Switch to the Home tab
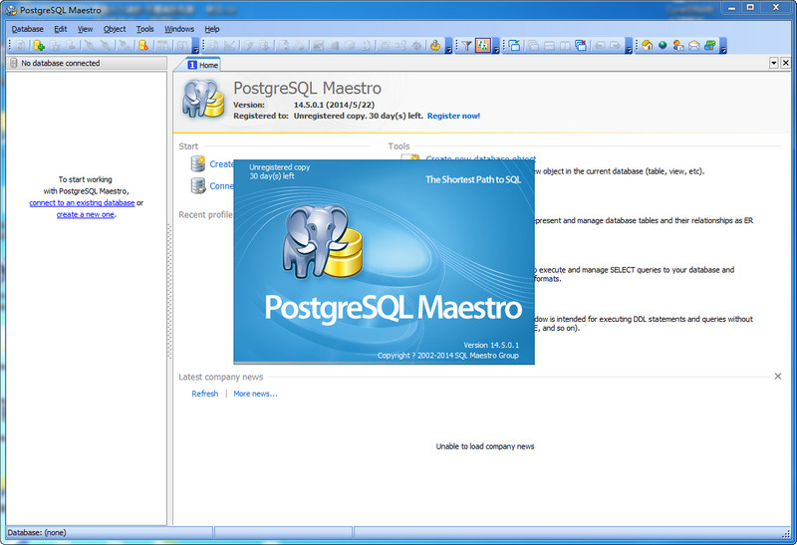Screen dimensions: 797x545 coord(202,65)
